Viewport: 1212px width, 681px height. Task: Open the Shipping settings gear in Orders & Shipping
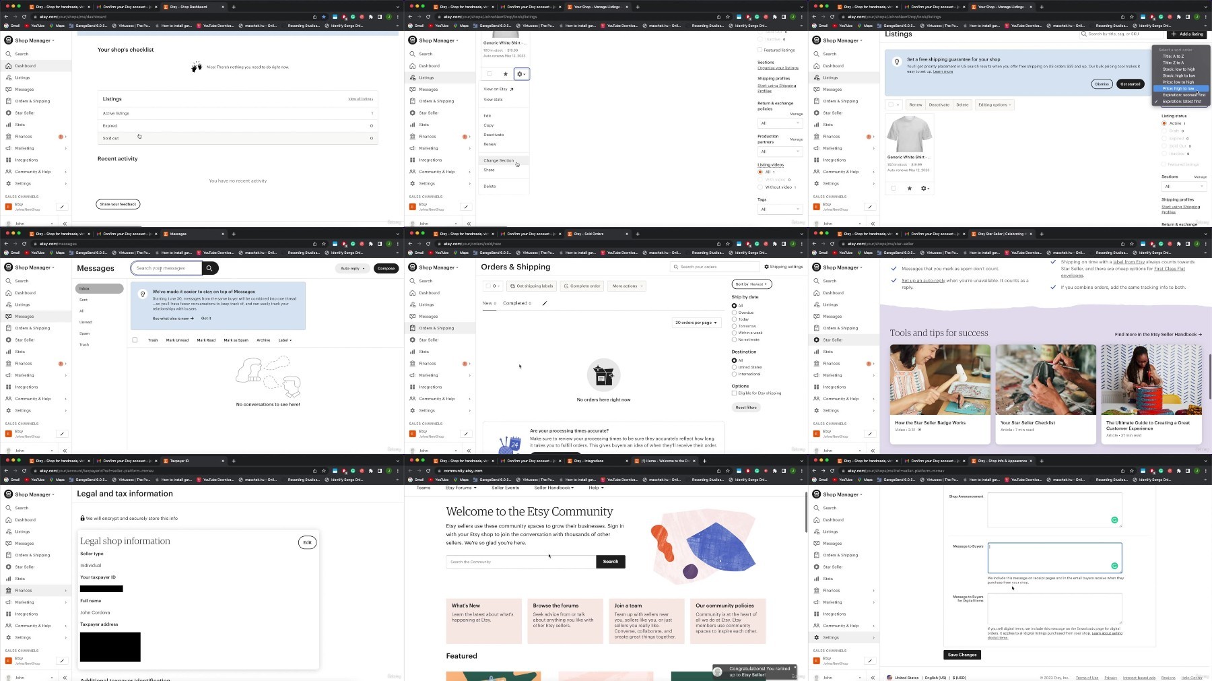tap(766, 267)
